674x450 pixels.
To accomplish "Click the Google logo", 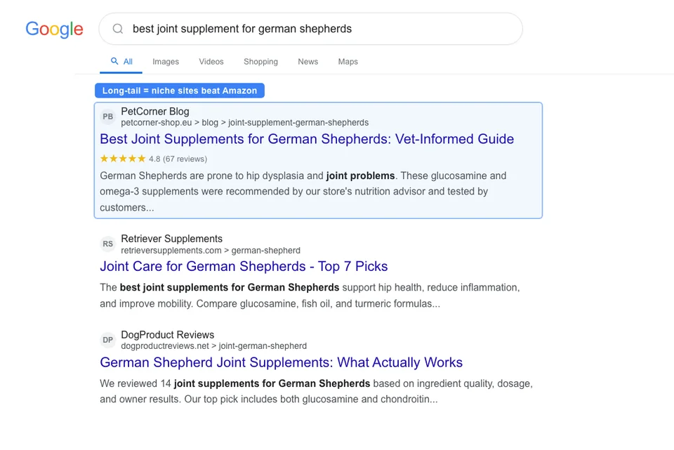I will click(54, 29).
